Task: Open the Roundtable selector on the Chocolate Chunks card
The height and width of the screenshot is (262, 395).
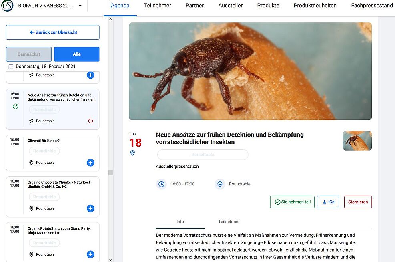Action: (x=44, y=197)
